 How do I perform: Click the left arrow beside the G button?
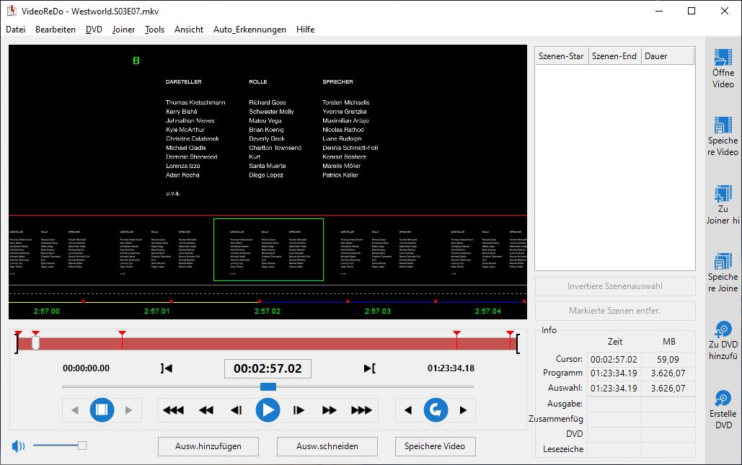click(x=408, y=410)
